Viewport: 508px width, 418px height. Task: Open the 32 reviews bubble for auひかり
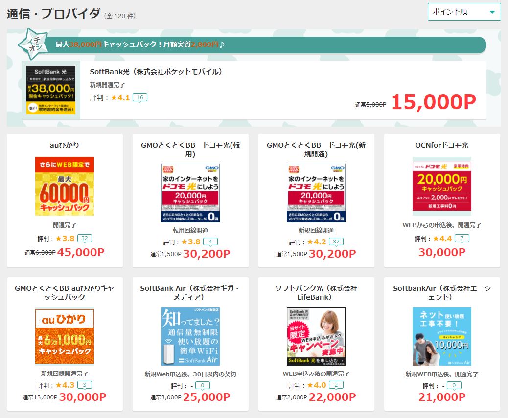(x=85, y=239)
